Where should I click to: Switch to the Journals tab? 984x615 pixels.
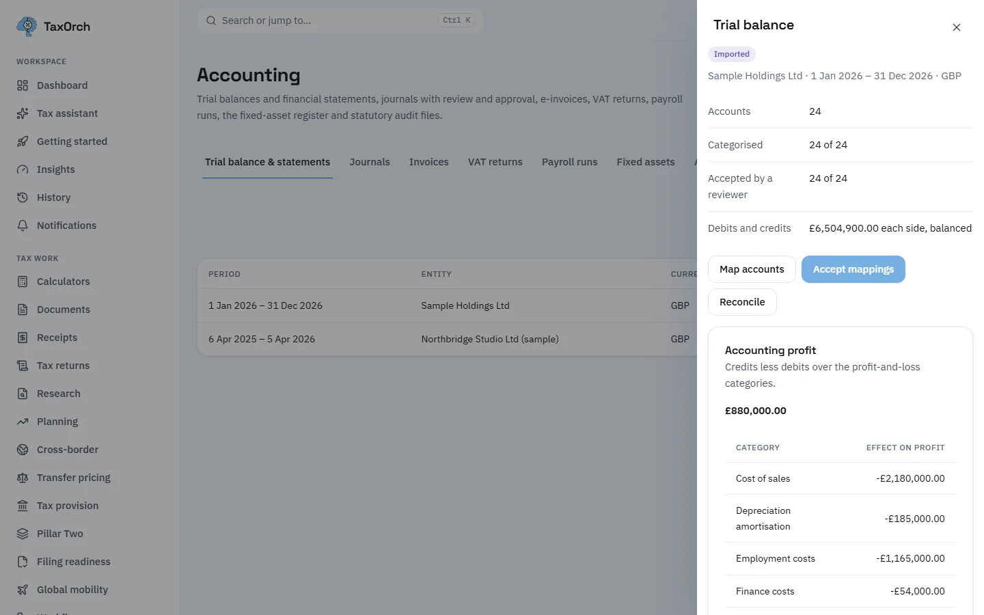[370, 162]
